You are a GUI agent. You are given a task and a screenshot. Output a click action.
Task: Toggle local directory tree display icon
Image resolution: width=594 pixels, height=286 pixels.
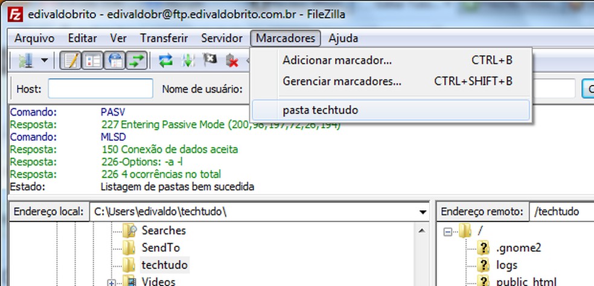coord(92,60)
